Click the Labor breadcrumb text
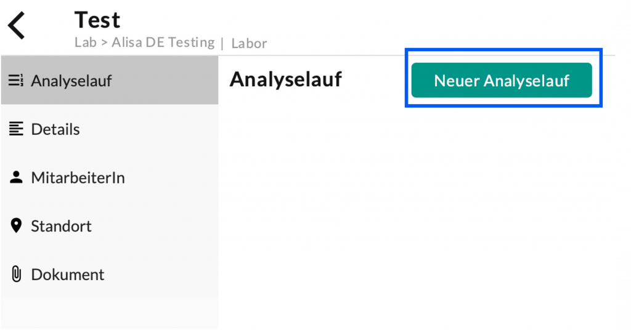Viewport: 631px width, 330px height. 249,43
